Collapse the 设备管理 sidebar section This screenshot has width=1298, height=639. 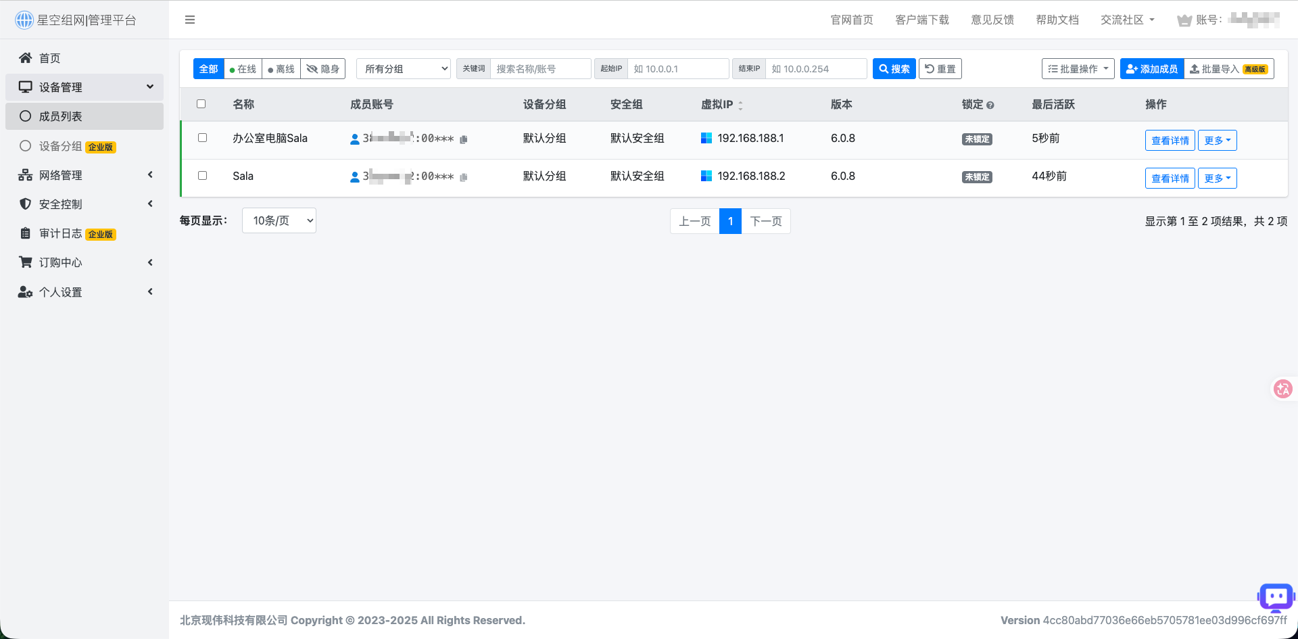point(85,87)
